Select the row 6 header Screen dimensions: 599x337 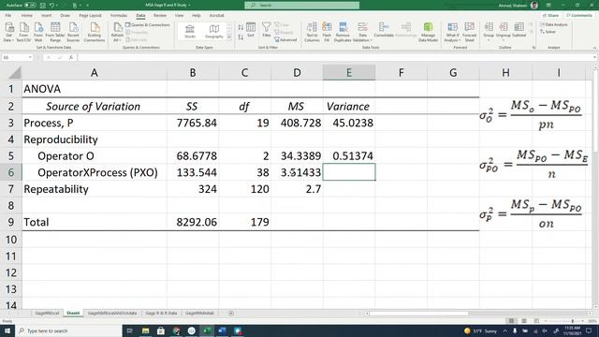coord(10,172)
